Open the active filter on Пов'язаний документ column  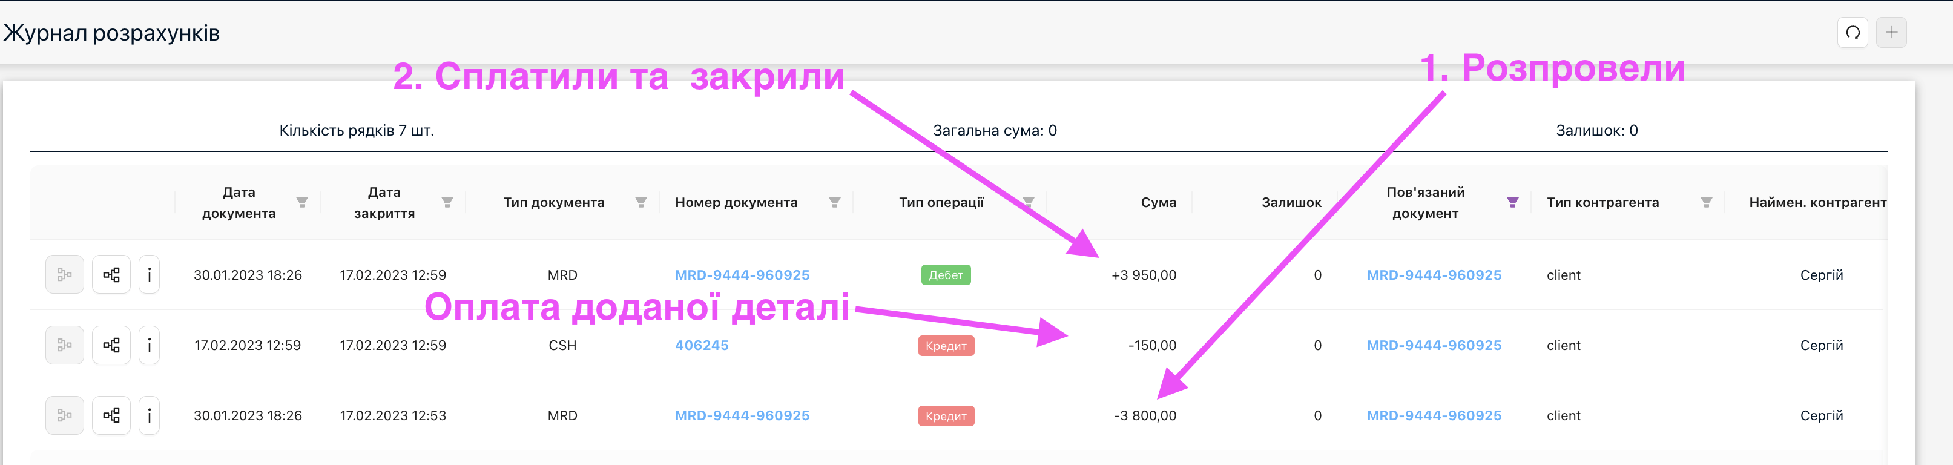click(1512, 203)
